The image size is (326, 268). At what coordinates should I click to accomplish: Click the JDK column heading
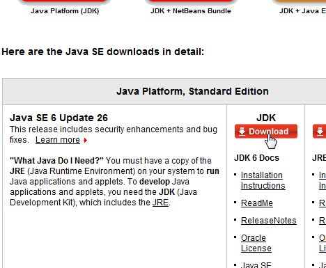point(266,118)
